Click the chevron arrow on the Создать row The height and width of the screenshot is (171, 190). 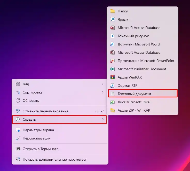[103, 119]
